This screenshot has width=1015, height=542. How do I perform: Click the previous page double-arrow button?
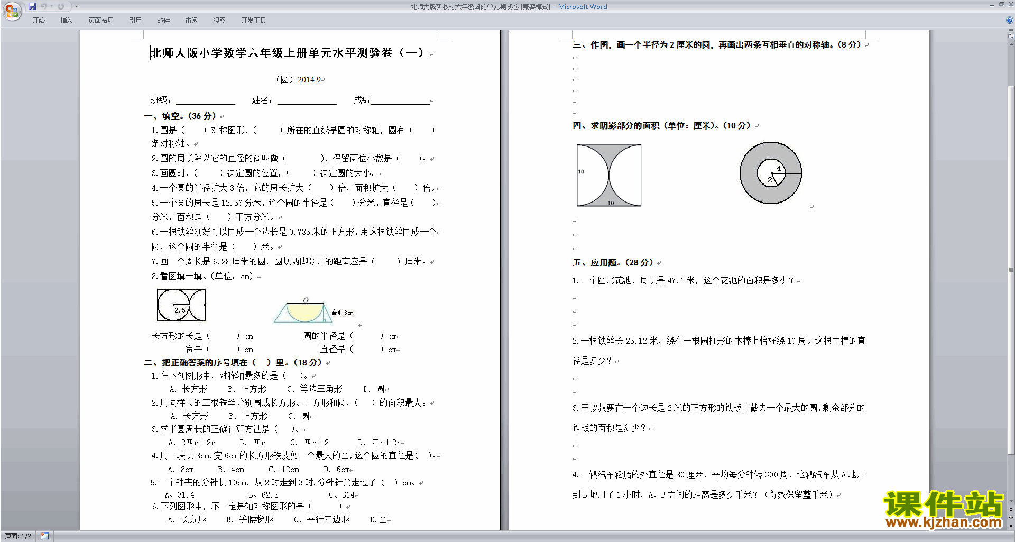point(1011,510)
